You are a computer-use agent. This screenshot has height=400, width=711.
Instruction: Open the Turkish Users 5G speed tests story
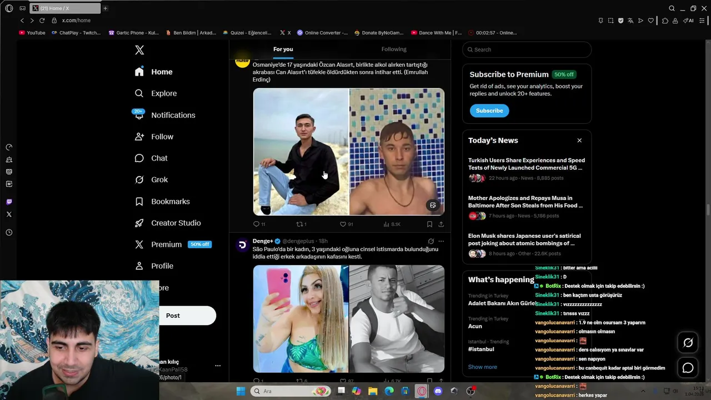(x=527, y=169)
